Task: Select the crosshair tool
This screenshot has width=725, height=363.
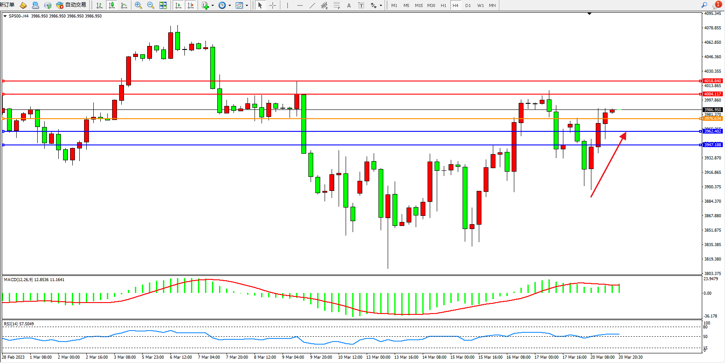Action: point(272,5)
